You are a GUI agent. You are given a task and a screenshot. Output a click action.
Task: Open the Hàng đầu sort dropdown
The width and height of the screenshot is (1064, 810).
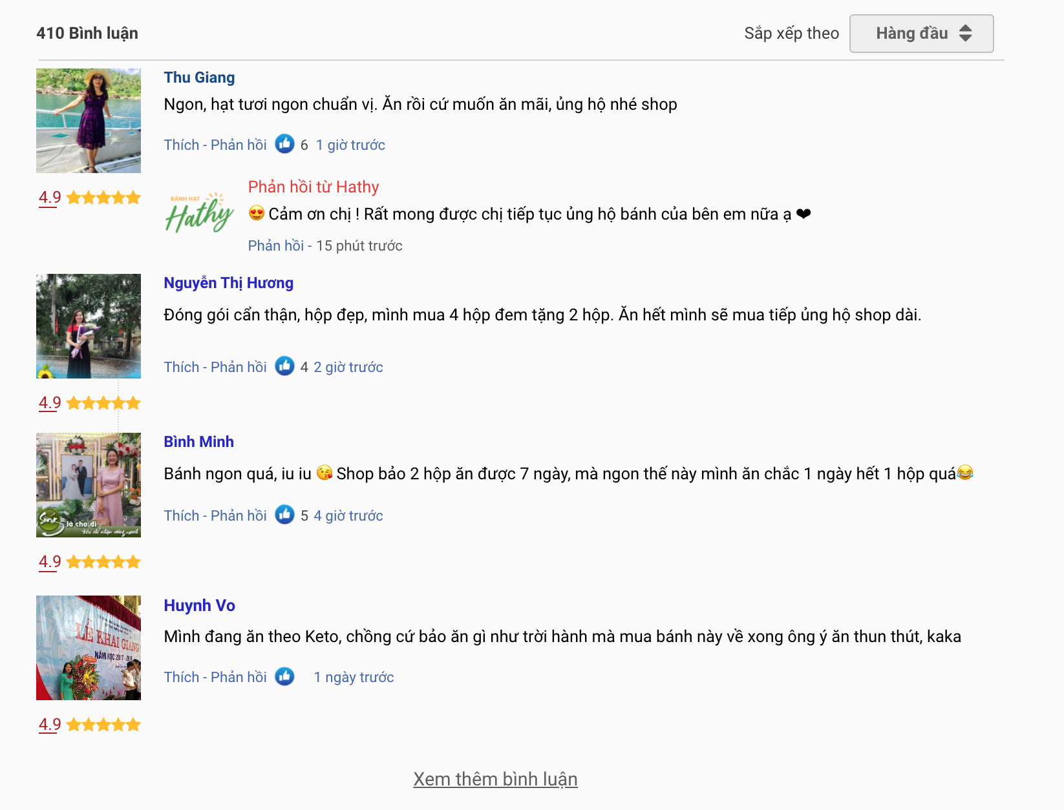point(921,34)
